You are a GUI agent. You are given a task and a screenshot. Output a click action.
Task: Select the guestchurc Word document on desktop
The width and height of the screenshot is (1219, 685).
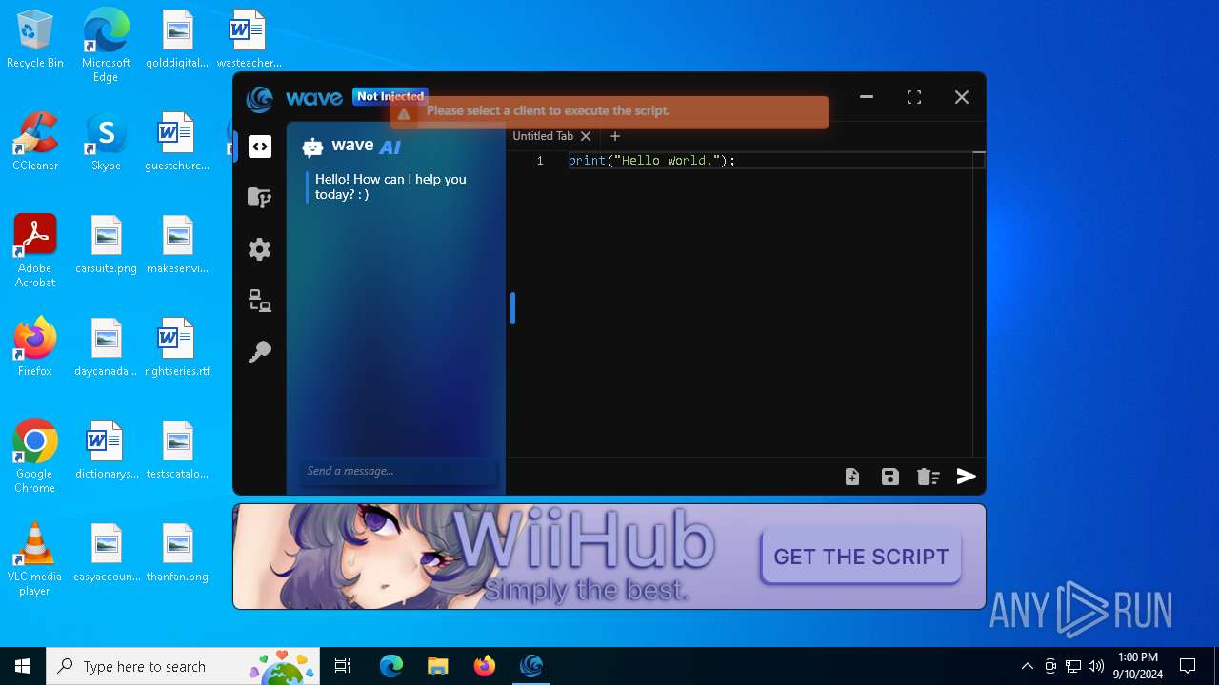click(177, 143)
